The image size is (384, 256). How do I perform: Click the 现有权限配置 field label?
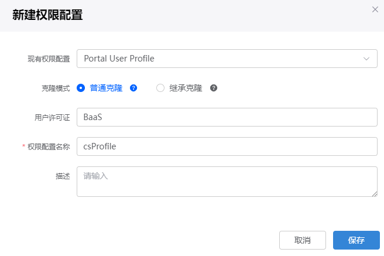[49, 59]
